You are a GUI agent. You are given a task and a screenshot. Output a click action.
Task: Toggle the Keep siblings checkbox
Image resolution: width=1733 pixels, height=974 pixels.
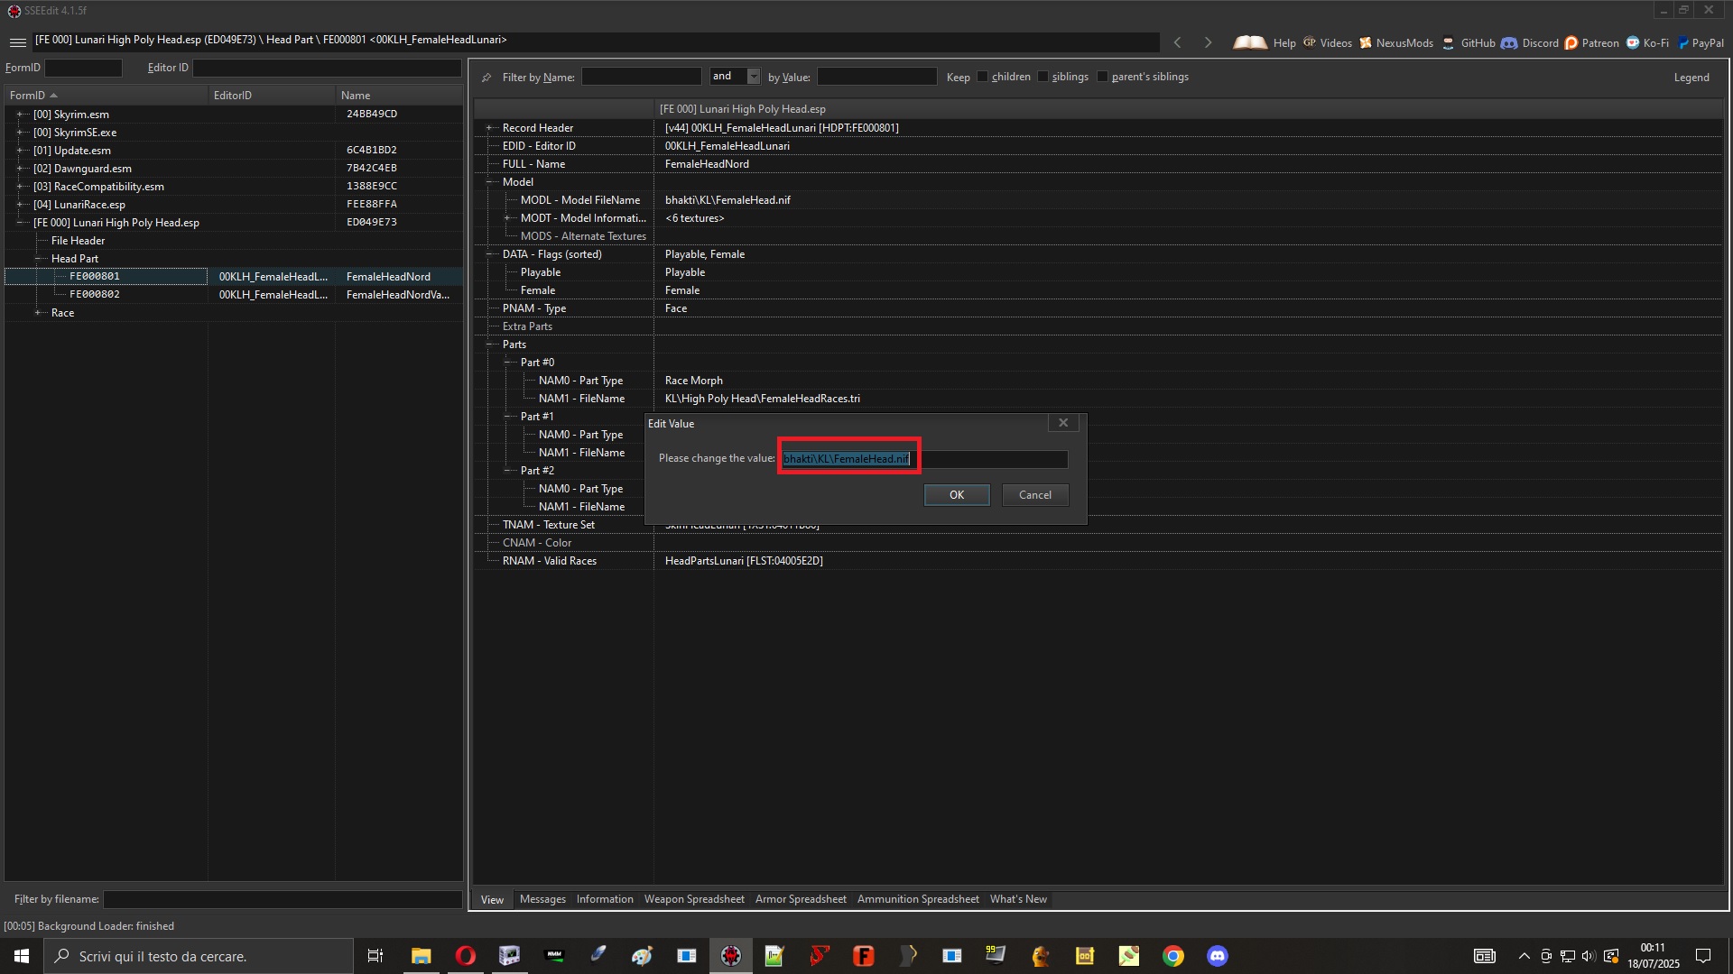pyautogui.click(x=1043, y=77)
